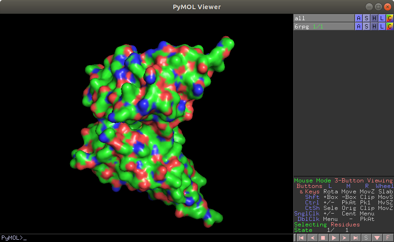Toggle visibility of 6rpg object
This screenshot has height=242, width=394.
point(324,26)
